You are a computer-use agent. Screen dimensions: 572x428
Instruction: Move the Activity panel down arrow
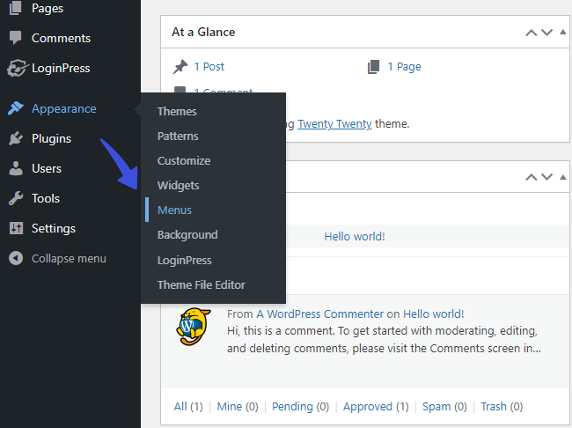(x=546, y=177)
